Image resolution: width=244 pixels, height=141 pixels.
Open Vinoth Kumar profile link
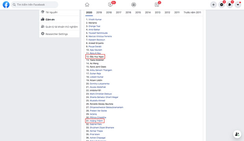point(95,20)
